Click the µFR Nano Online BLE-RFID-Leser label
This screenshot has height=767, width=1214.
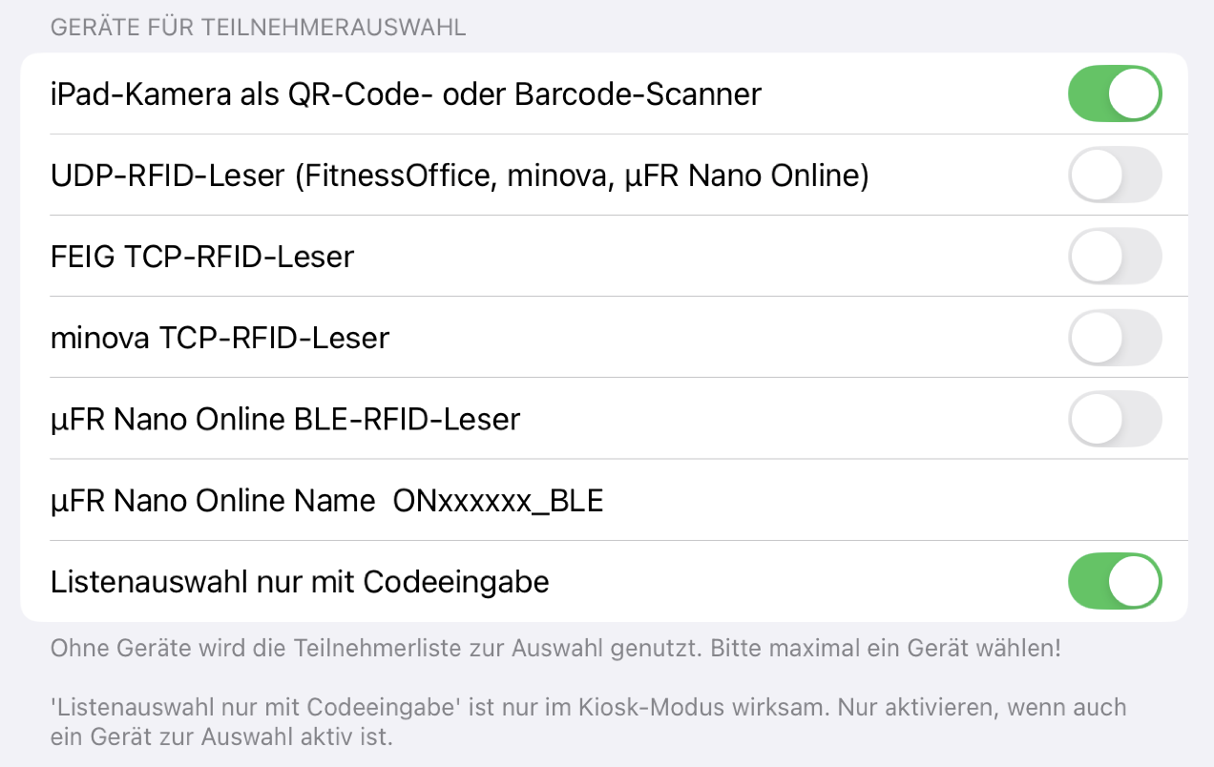coord(284,419)
